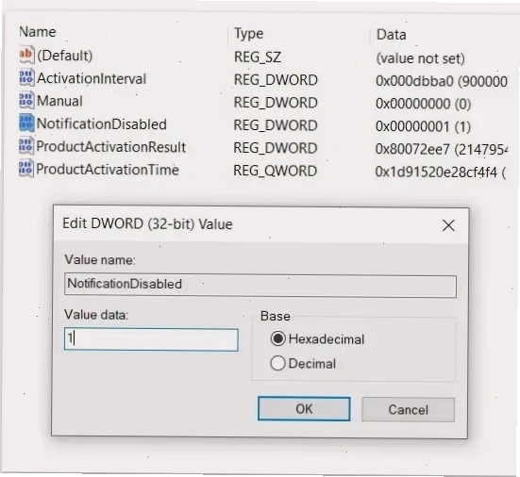Click the 0x1d91520e28cf4f4 data value
The width and height of the screenshot is (520, 477).
(441, 173)
